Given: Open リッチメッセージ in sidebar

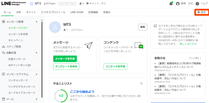Looking at the screenshot, I should (x=18, y=80).
